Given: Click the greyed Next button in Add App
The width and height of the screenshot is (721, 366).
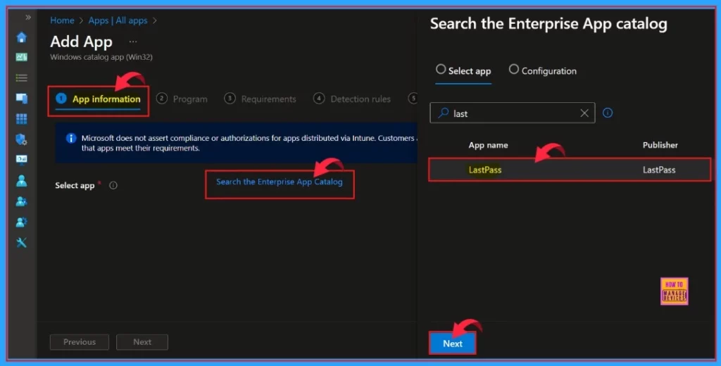Looking at the screenshot, I should [x=142, y=342].
